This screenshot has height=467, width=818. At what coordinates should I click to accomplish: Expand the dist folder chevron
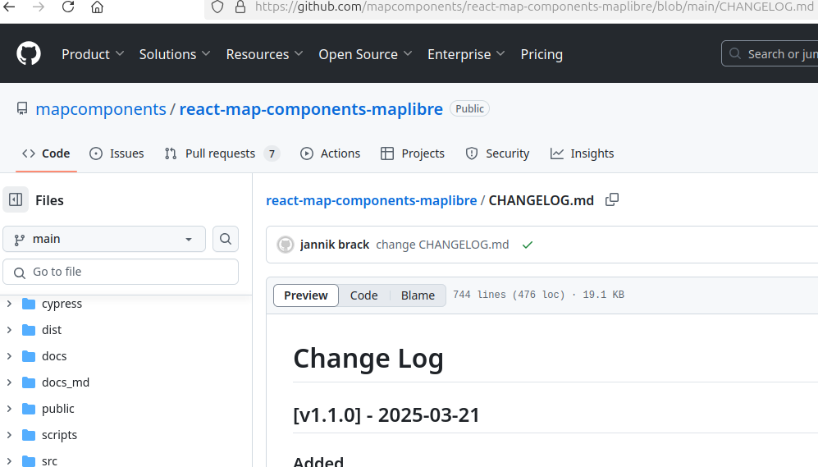9,330
